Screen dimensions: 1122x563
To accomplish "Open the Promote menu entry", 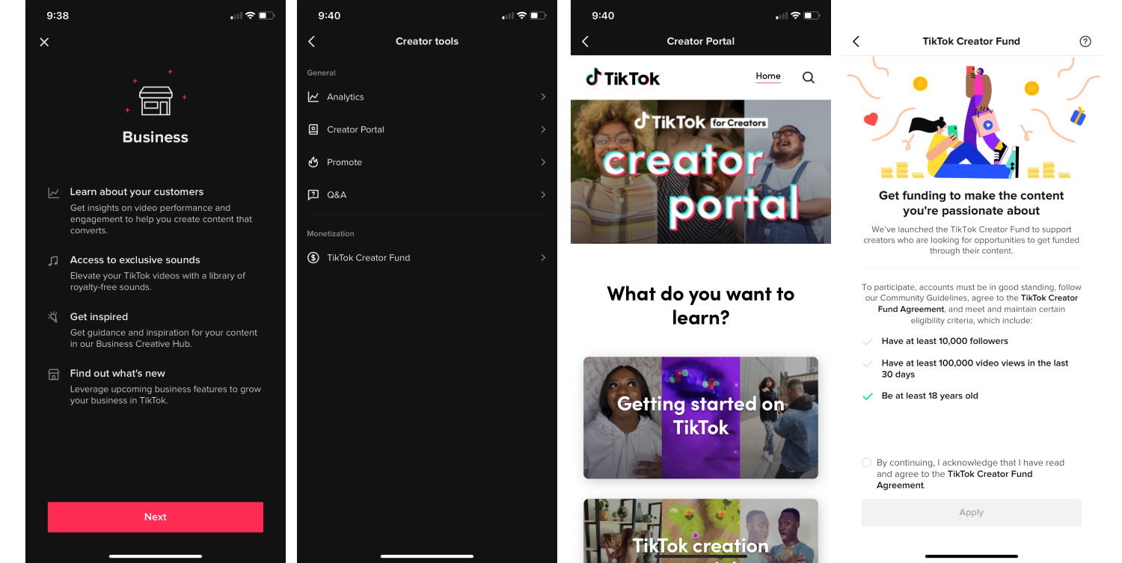I will (x=427, y=162).
